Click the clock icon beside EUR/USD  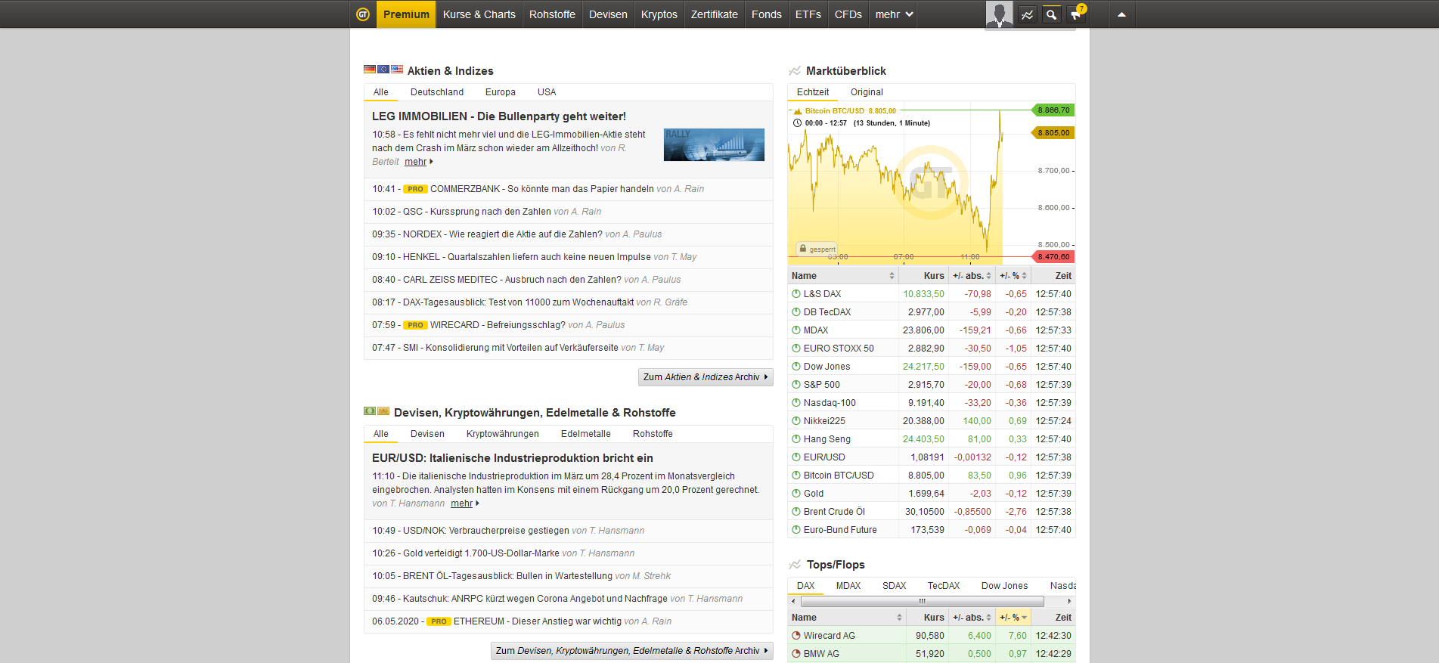(796, 457)
